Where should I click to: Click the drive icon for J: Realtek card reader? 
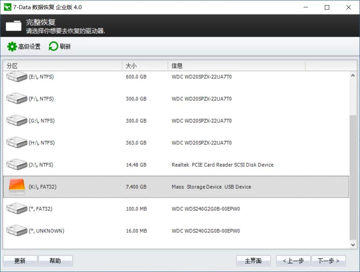[x=17, y=164]
